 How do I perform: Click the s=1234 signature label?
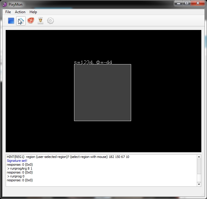click(93, 62)
